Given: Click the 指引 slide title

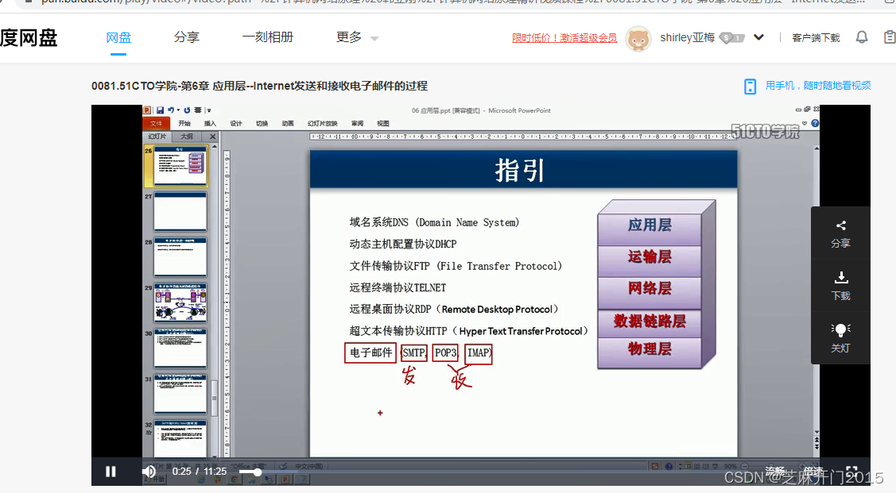Looking at the screenshot, I should click(x=520, y=170).
